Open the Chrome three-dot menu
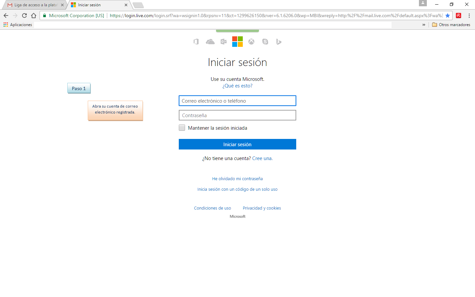Screen dimensions: 475x297 (x=469, y=16)
